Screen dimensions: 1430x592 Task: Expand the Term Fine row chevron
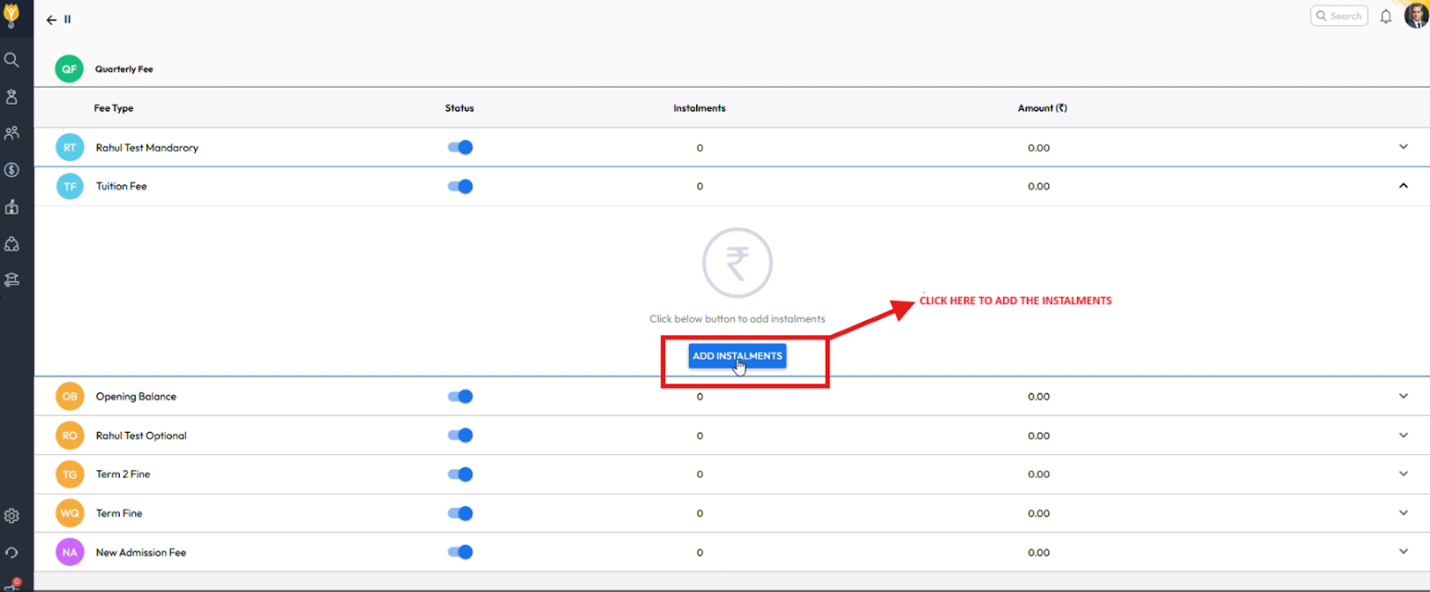(x=1403, y=513)
